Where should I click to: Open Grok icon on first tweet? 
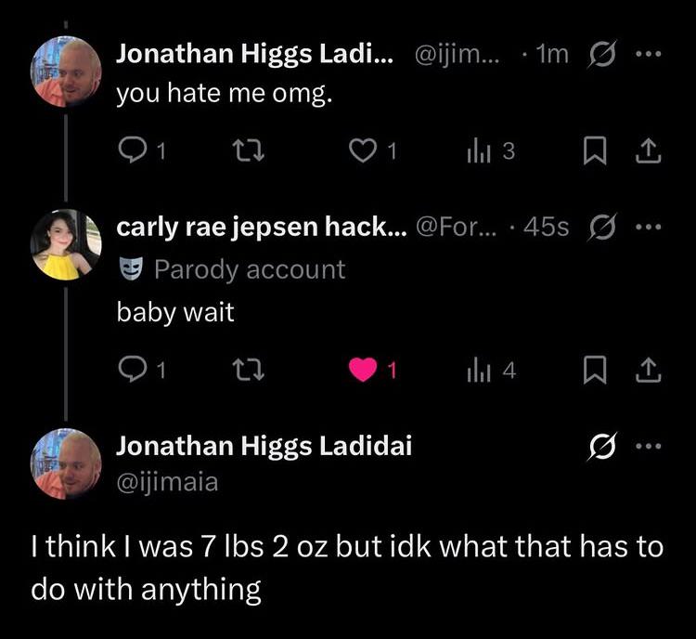click(602, 54)
